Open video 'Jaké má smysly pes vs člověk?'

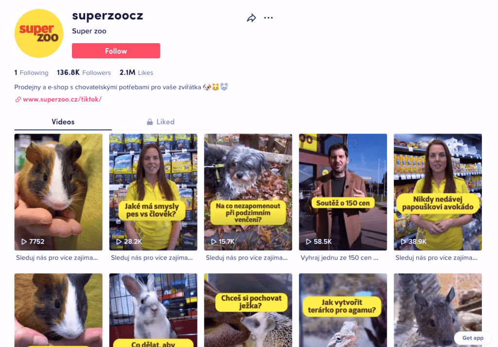pyautogui.click(x=153, y=192)
